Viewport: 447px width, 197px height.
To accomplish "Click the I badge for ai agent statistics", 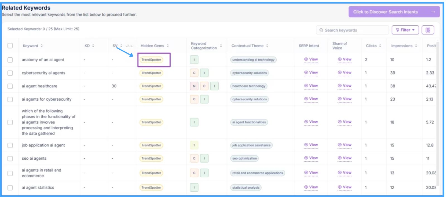I will (x=194, y=188).
